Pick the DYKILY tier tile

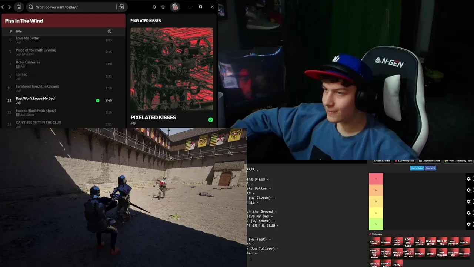(x=431, y=254)
